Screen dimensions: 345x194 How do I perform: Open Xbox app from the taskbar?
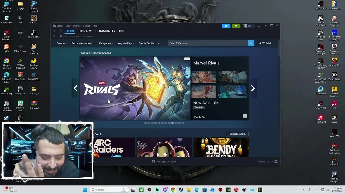[x=141, y=190]
